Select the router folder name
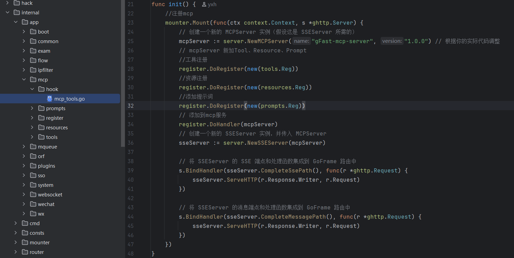 click(x=37, y=252)
